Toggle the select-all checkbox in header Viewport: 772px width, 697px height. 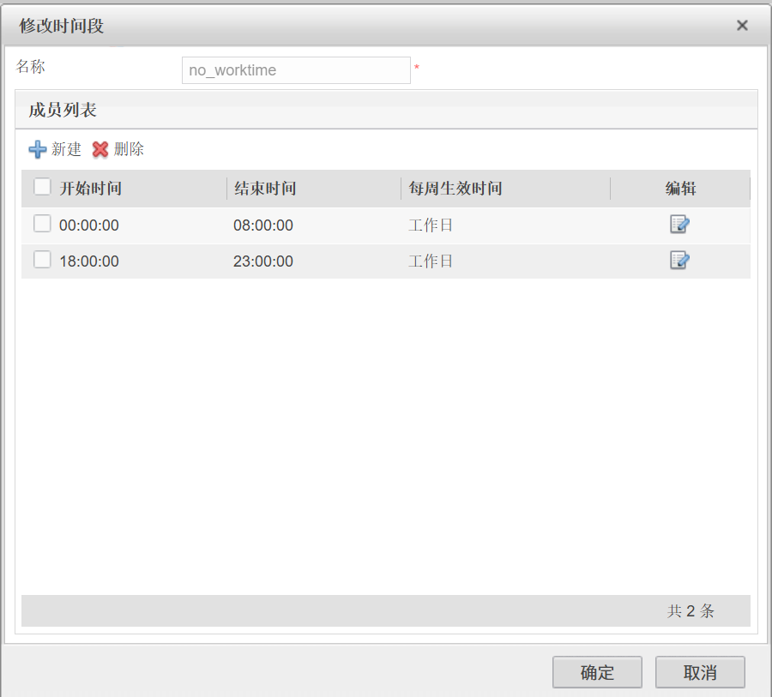click(42, 187)
